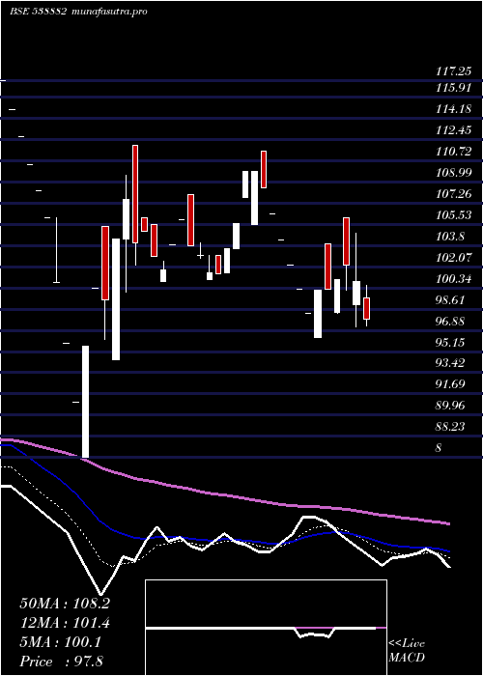This screenshot has height=676, width=483.
Task: Select the 105.53 price level label
Action: click(453, 215)
